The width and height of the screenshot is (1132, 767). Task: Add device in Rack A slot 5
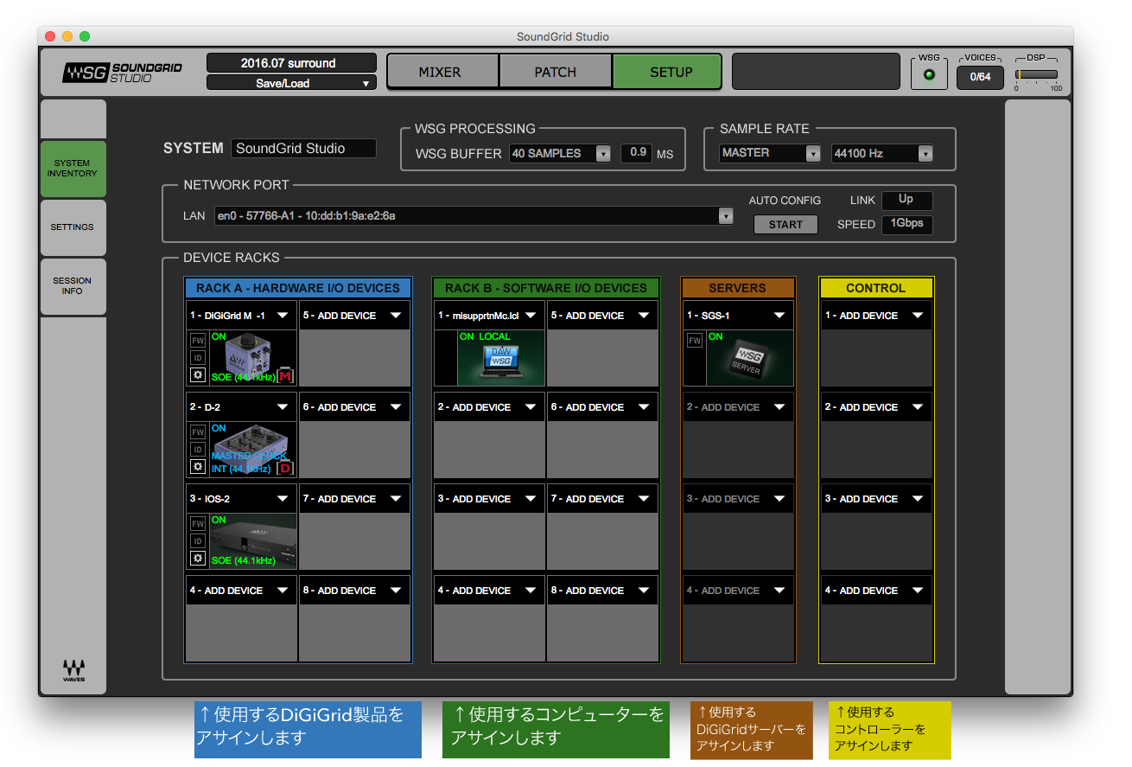click(x=354, y=316)
